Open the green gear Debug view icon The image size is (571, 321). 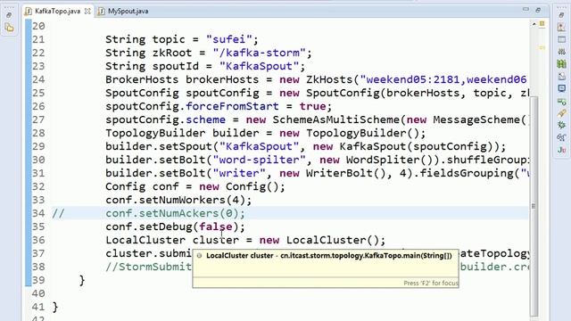(x=561, y=125)
